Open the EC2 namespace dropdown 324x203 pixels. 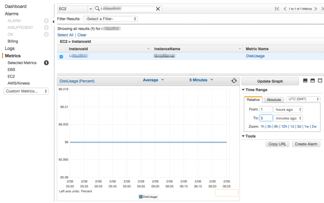coord(75,9)
